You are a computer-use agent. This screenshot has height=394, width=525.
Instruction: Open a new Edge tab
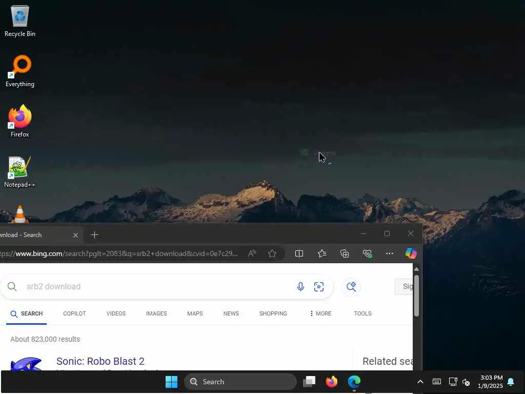(95, 235)
